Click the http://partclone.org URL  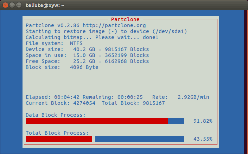pos(114,25)
